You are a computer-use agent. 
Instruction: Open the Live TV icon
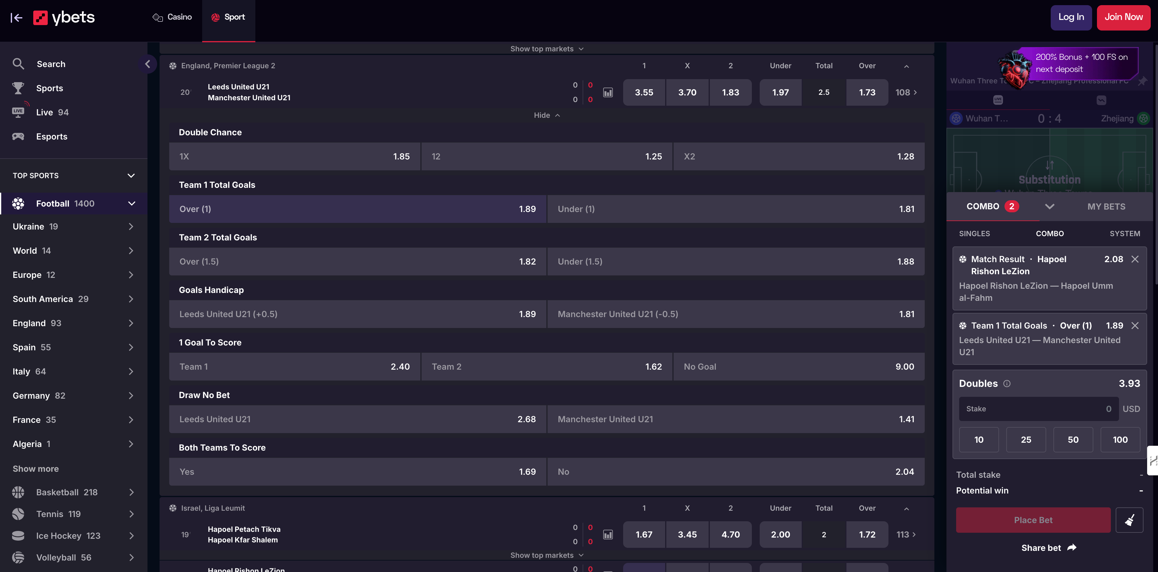coord(18,112)
